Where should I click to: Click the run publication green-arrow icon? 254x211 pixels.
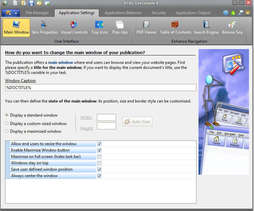47,3
